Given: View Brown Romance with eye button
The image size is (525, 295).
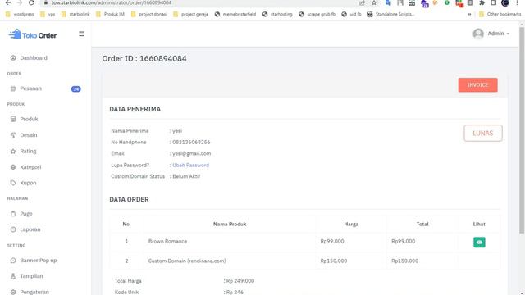Looking at the screenshot, I should click(479, 243).
